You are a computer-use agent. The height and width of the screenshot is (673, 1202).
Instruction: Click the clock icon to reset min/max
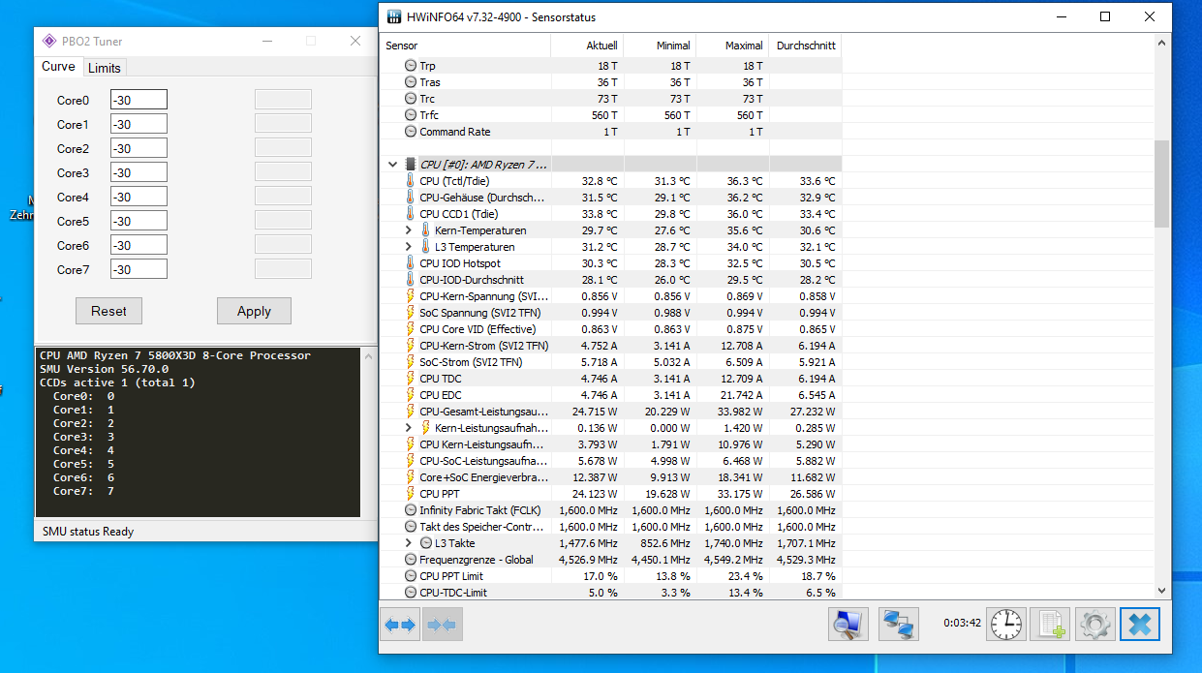[x=1005, y=625]
